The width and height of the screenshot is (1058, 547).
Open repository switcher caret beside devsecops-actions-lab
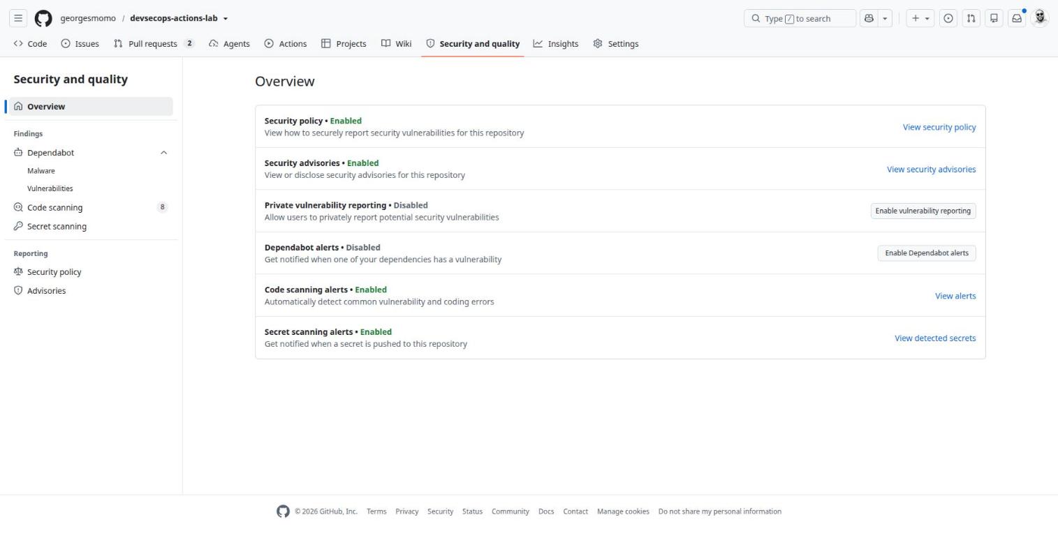(226, 19)
